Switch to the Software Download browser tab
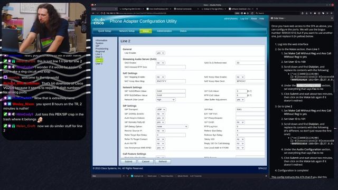338x190 pixels. pos(241,9)
